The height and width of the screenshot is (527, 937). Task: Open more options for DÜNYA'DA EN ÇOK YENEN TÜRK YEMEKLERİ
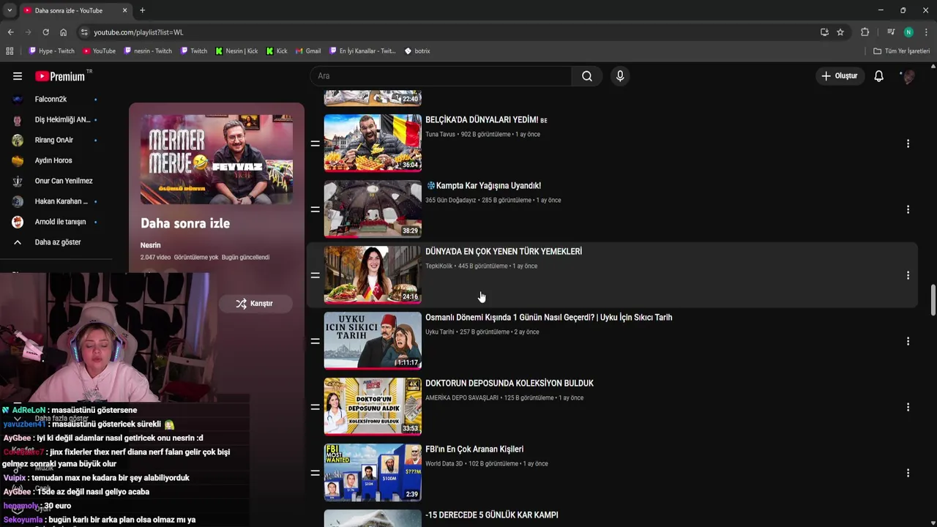pos(908,275)
